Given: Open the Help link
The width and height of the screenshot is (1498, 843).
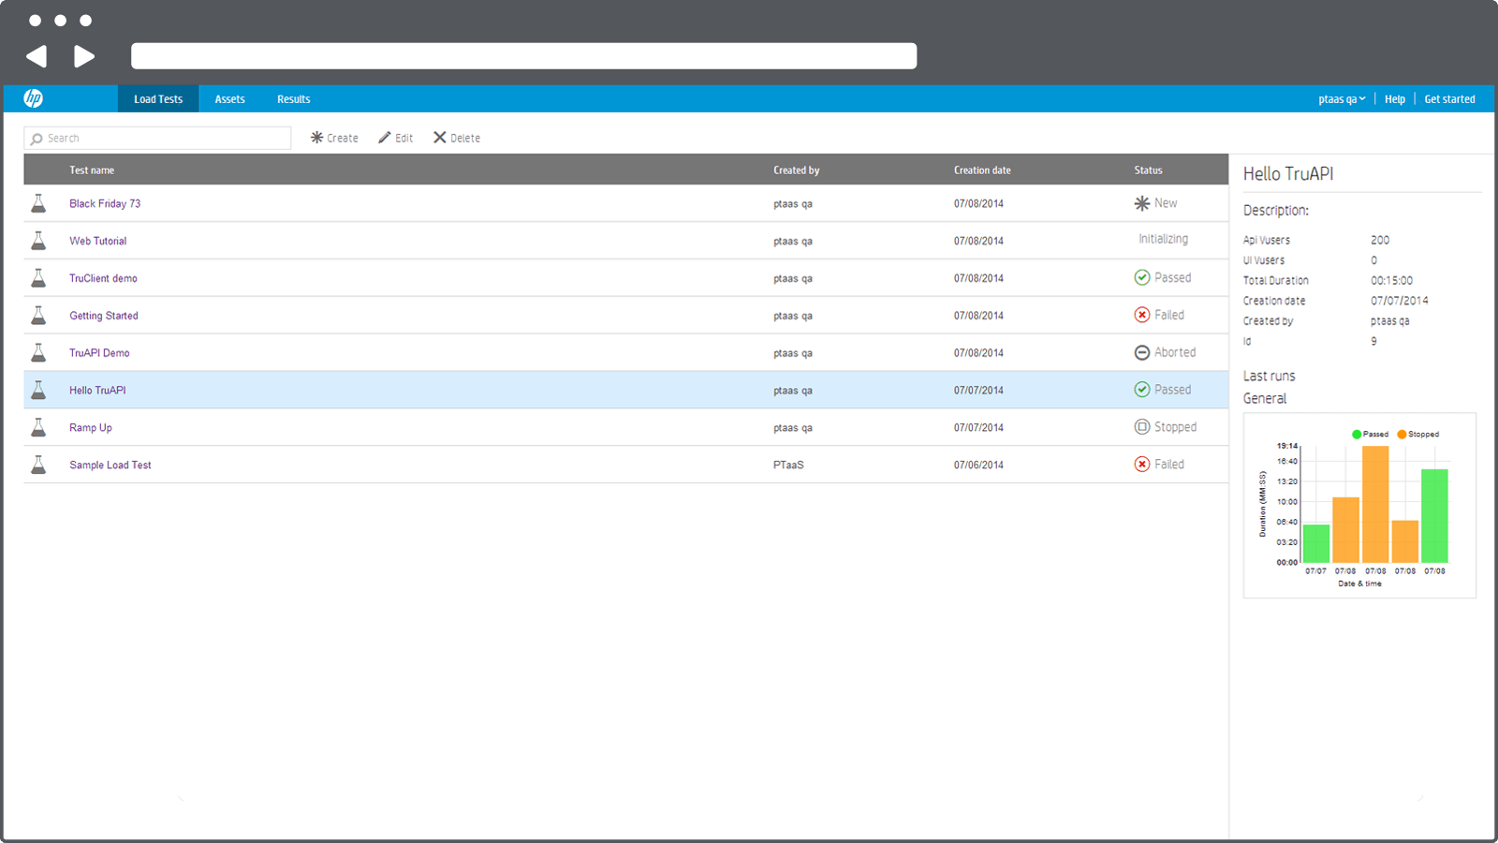Looking at the screenshot, I should (1394, 98).
